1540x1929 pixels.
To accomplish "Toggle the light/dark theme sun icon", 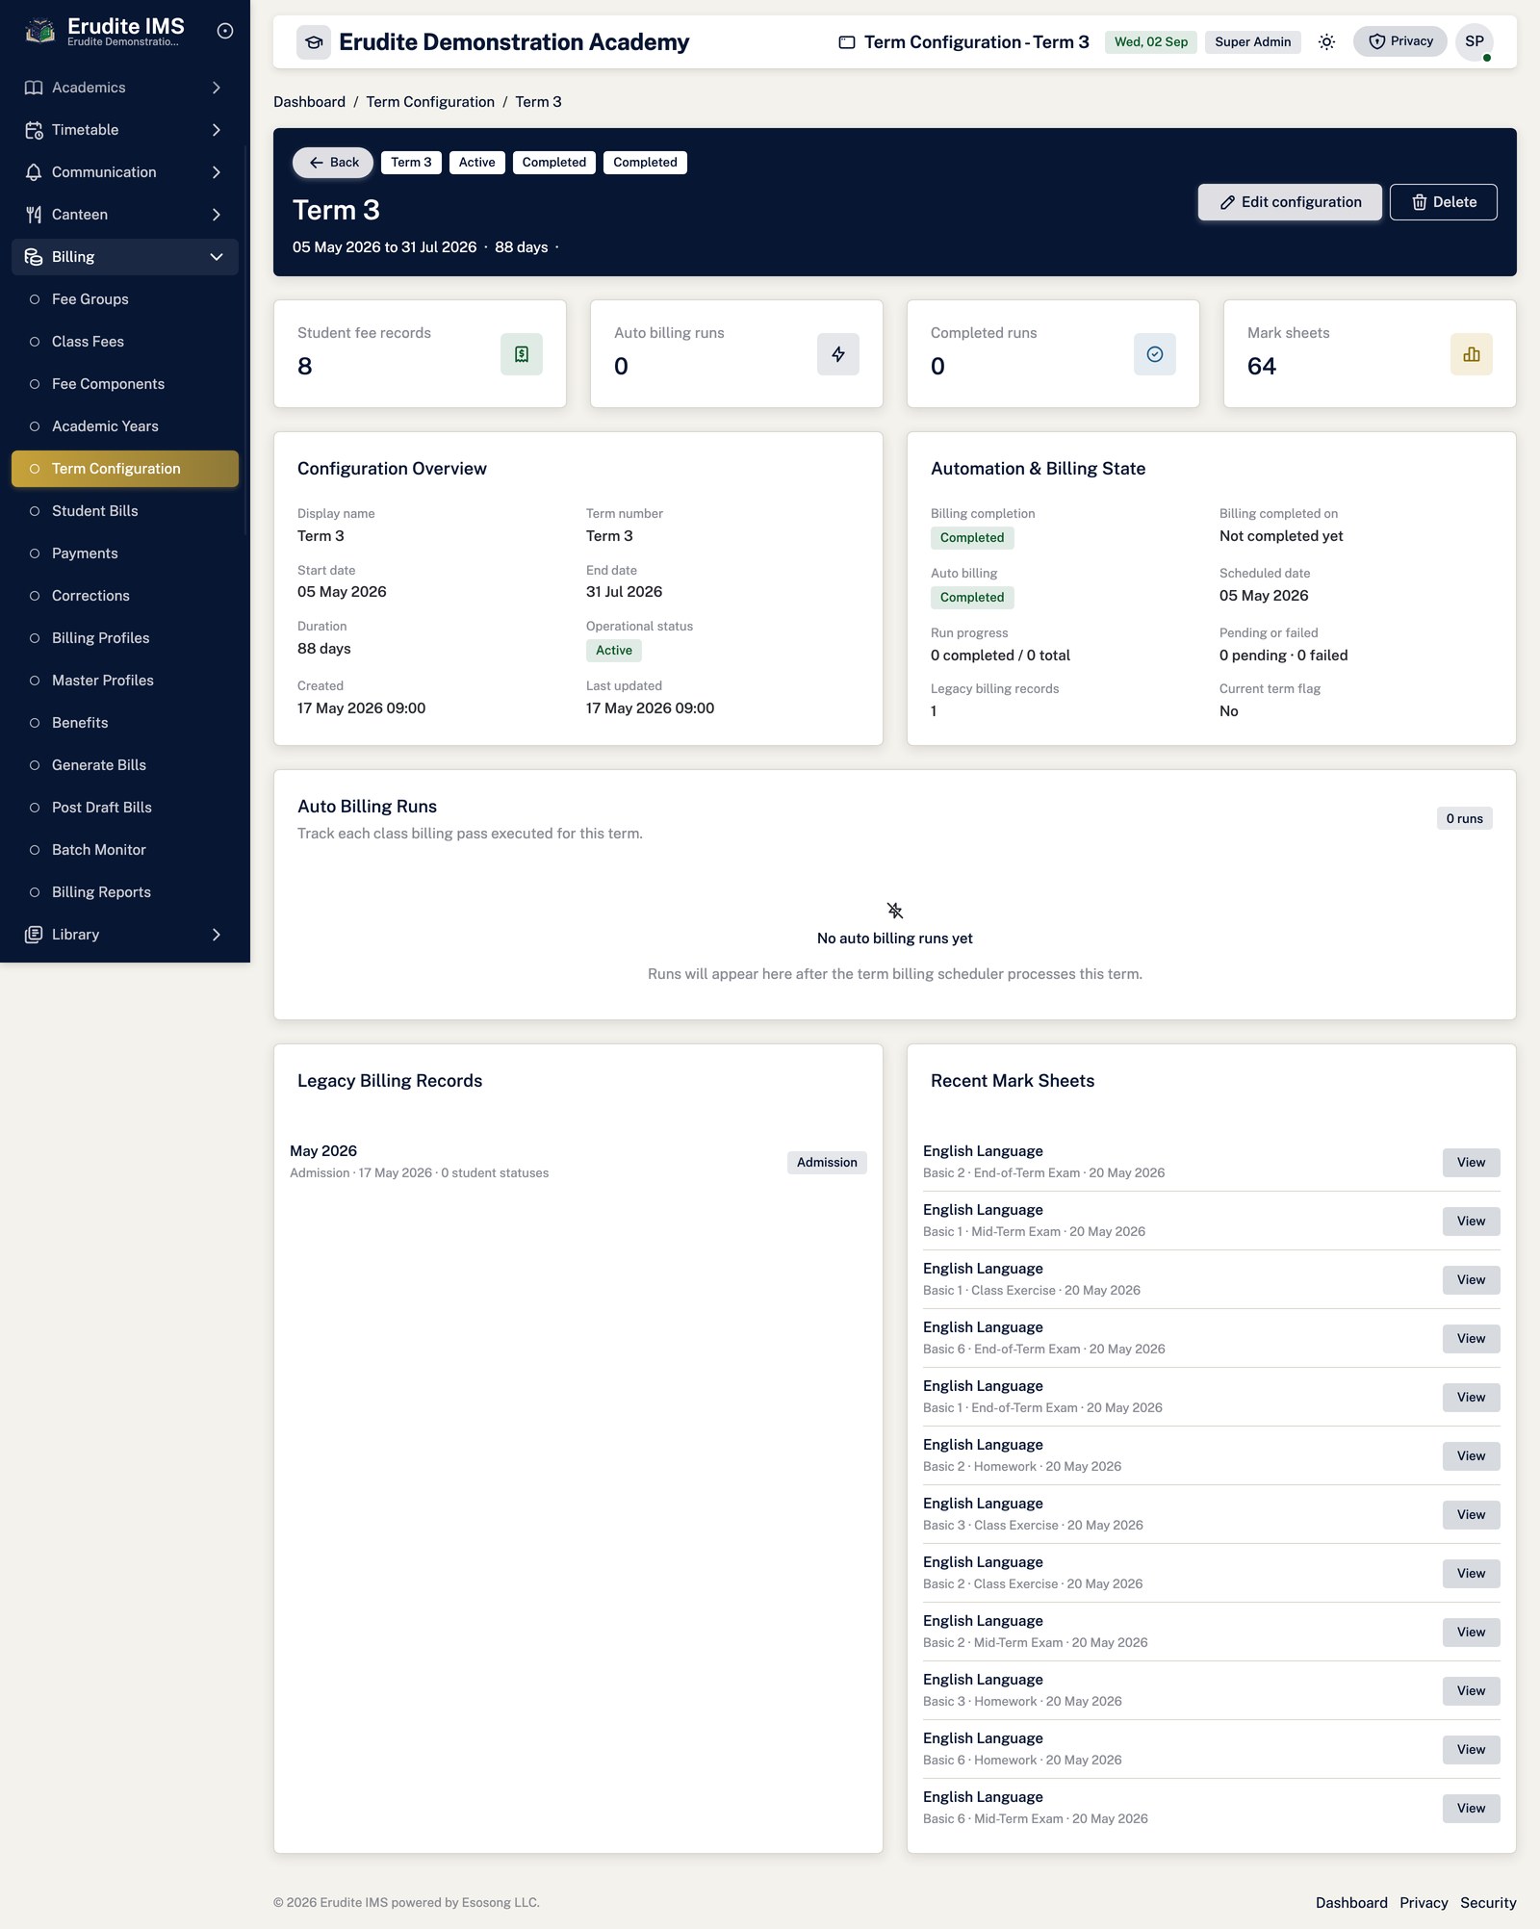I will pyautogui.click(x=1326, y=41).
